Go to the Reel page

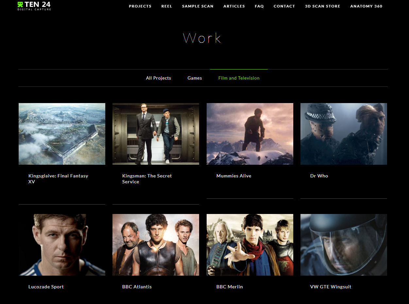167,6
